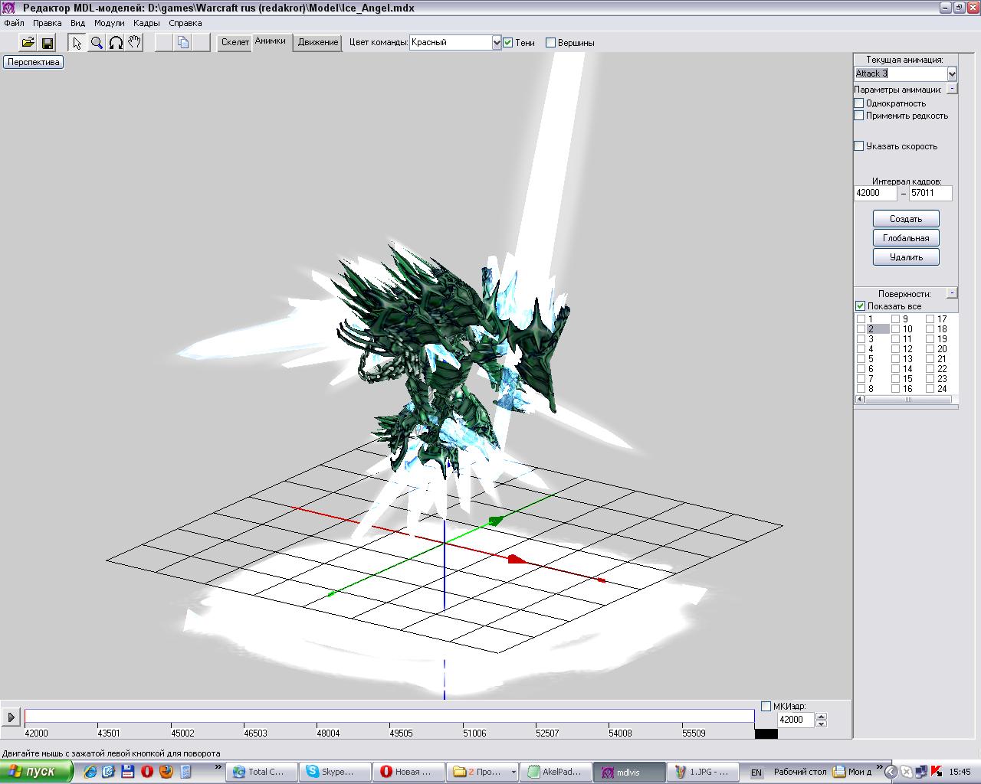Toggle the Тени shadows checkbox
Viewport: 981px width, 784px height.
click(x=507, y=43)
